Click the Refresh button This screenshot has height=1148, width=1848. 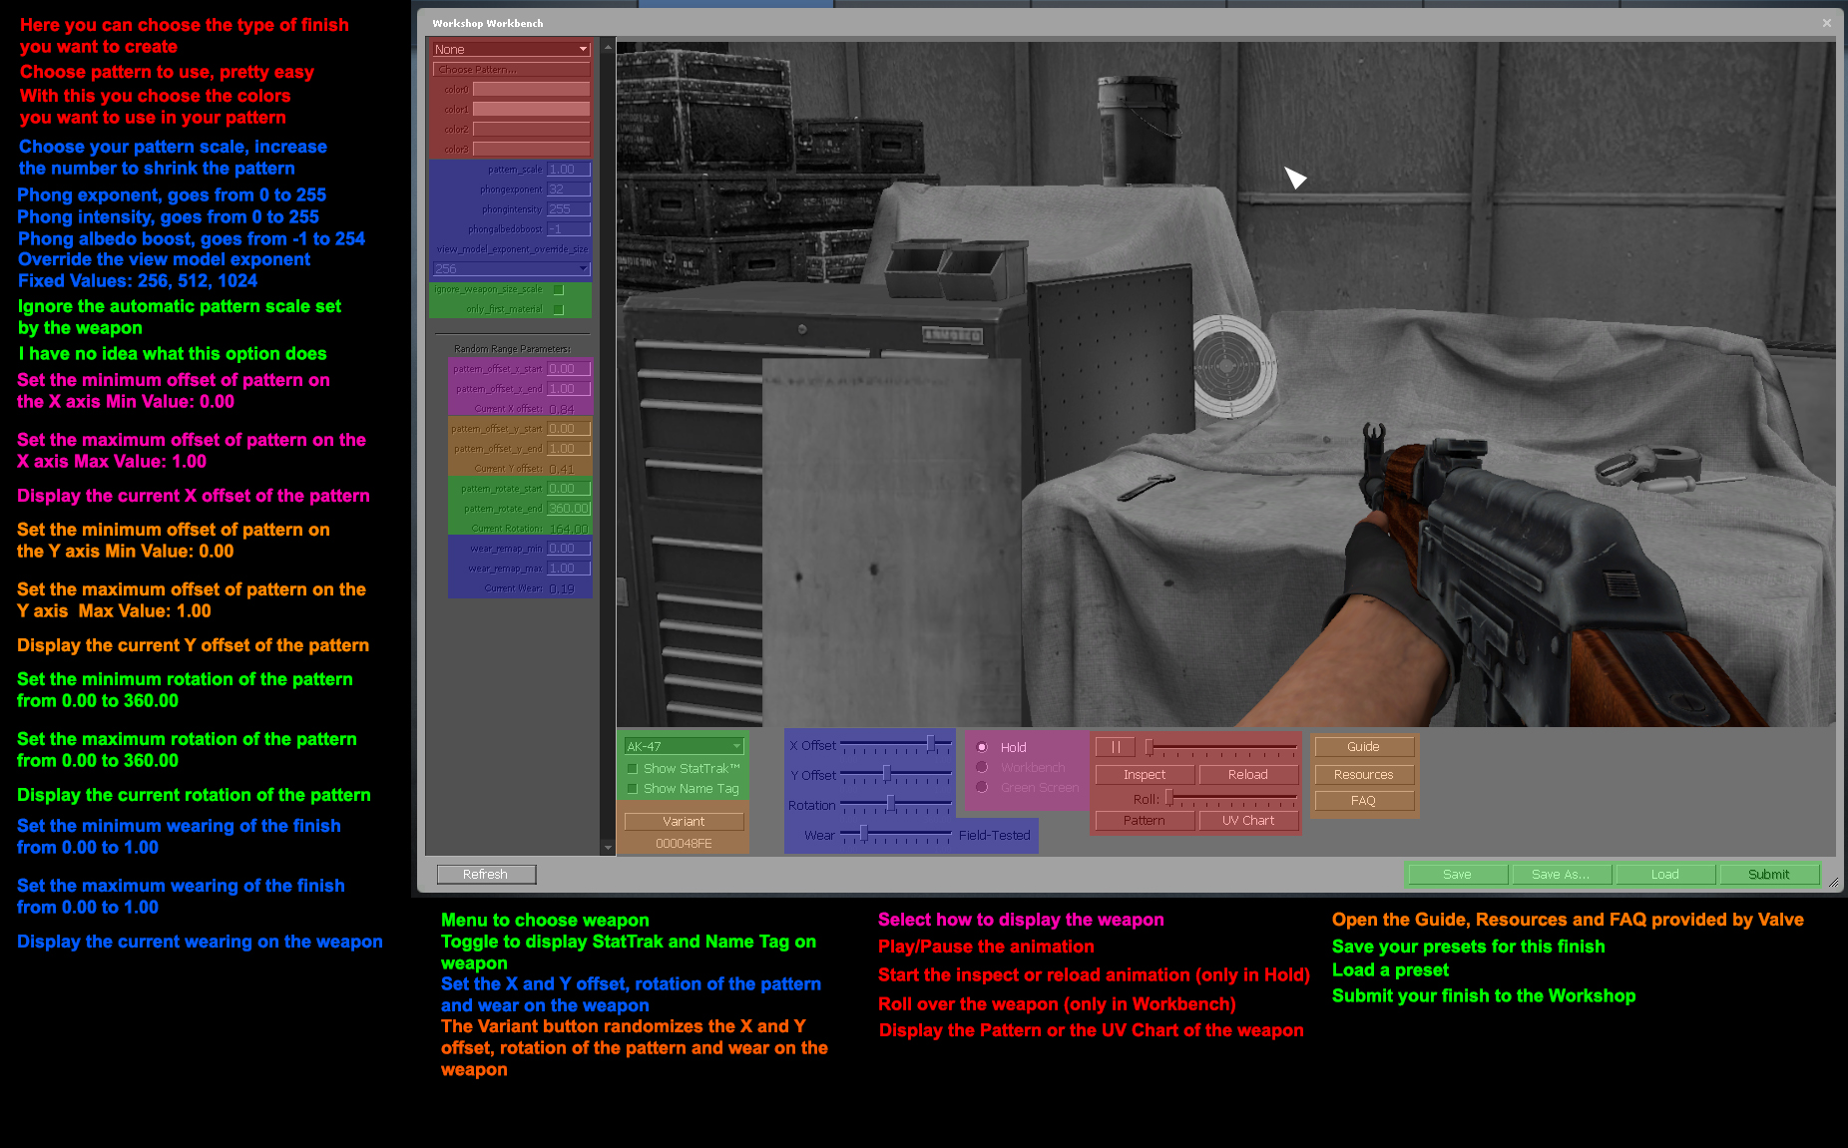point(486,875)
